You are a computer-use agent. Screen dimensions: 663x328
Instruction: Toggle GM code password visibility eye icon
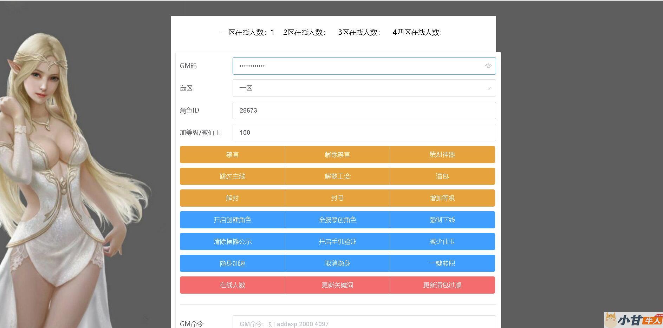[x=488, y=66]
